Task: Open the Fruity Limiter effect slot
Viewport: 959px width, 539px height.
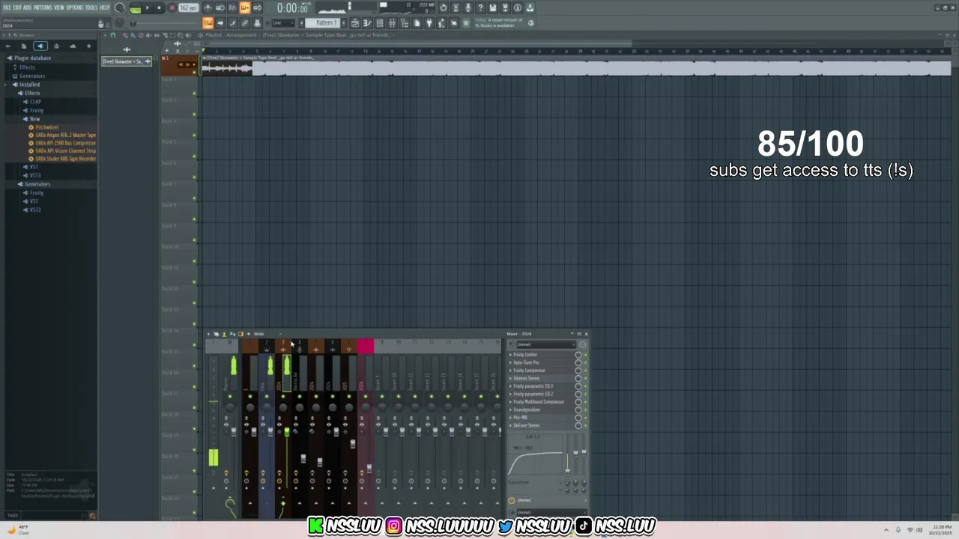Action: [525, 355]
